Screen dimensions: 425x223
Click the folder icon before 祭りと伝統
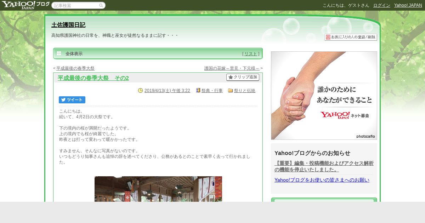[x=230, y=91]
